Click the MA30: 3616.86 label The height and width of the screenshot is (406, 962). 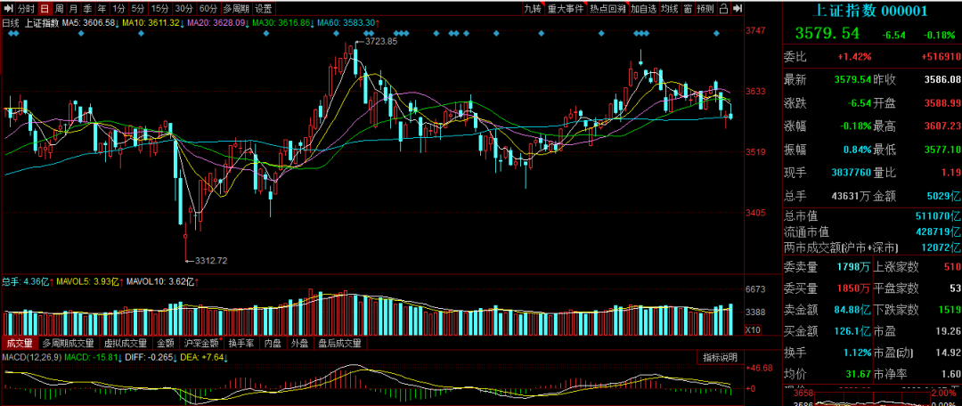pos(283,22)
